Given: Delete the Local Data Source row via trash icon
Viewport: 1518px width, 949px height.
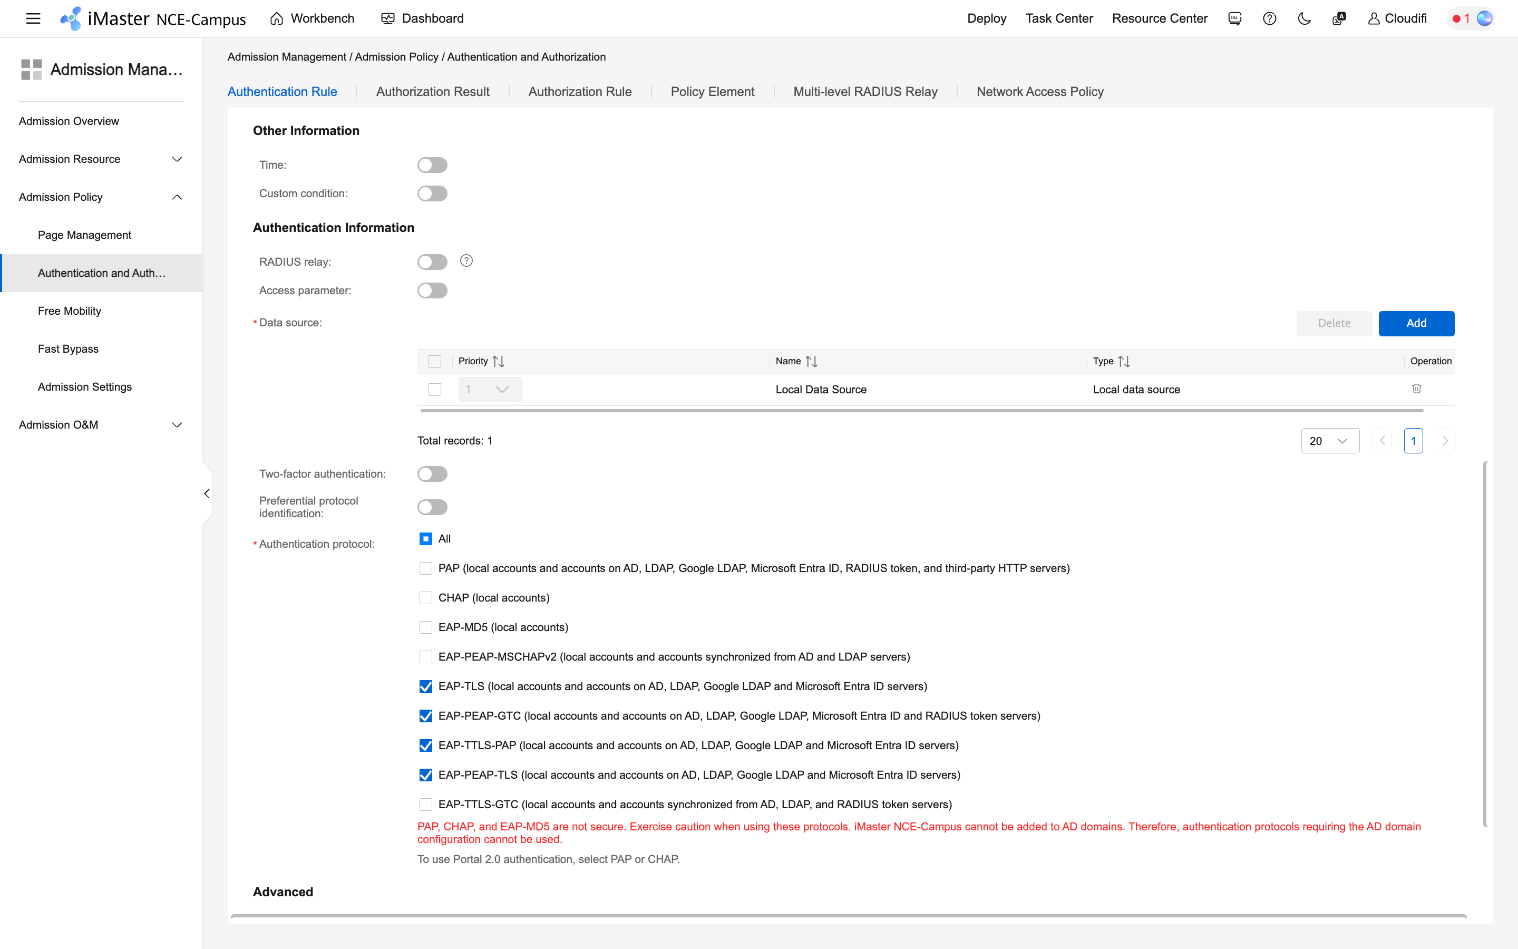Looking at the screenshot, I should 1416,389.
